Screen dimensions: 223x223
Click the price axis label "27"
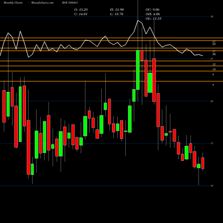(212, 59)
